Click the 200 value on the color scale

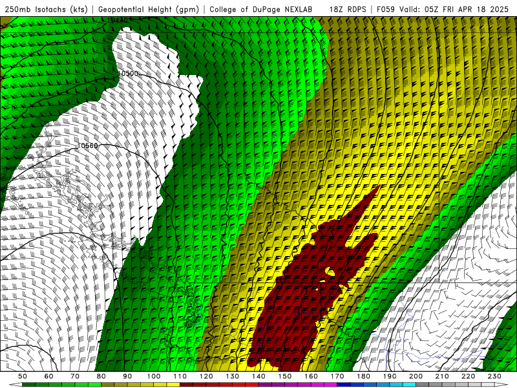tap(416, 376)
